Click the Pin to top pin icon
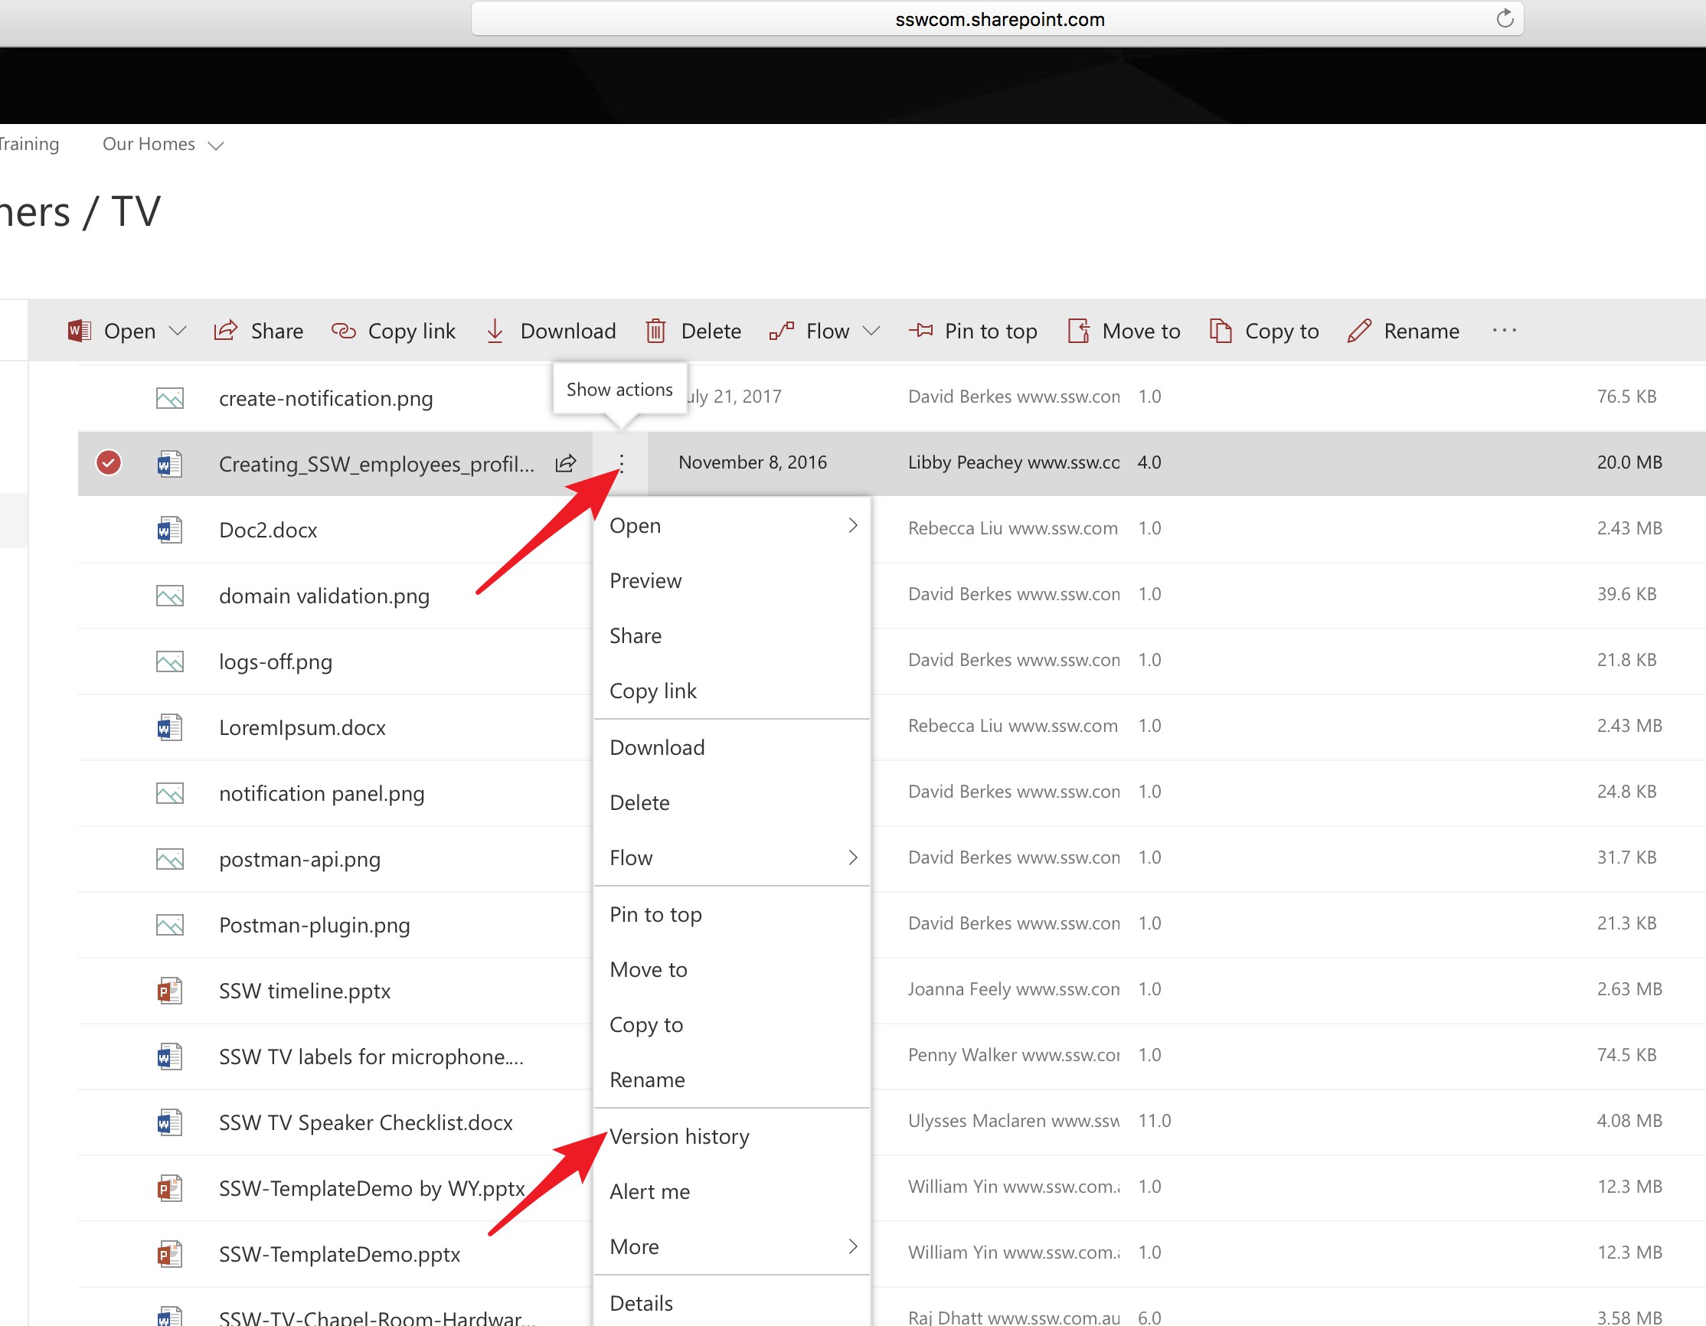The image size is (1706, 1326). [x=921, y=330]
